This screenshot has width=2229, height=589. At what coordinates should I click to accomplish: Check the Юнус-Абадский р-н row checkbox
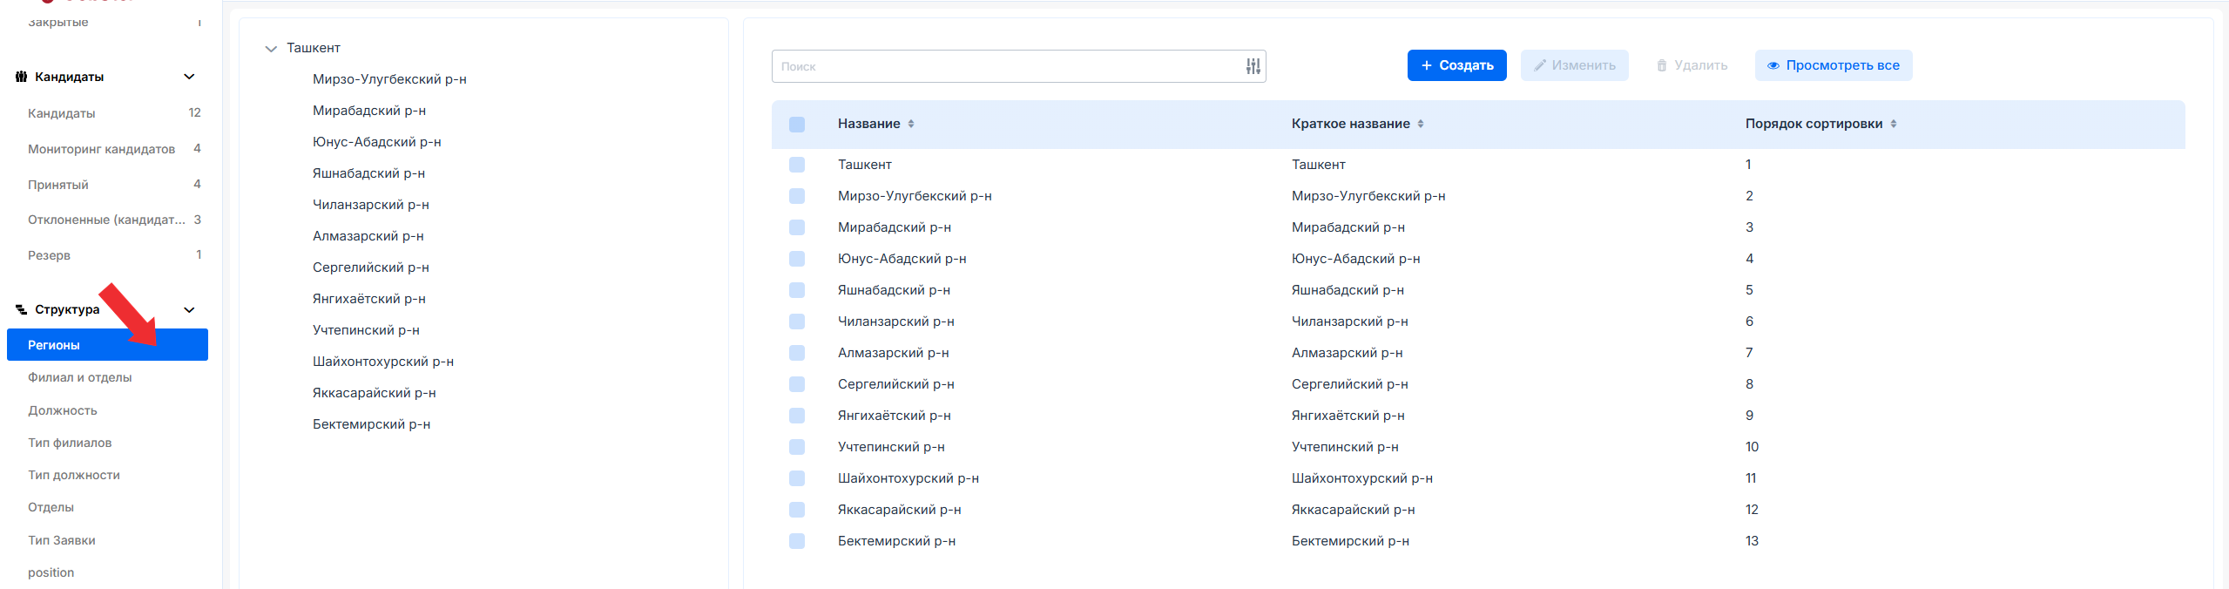point(797,259)
